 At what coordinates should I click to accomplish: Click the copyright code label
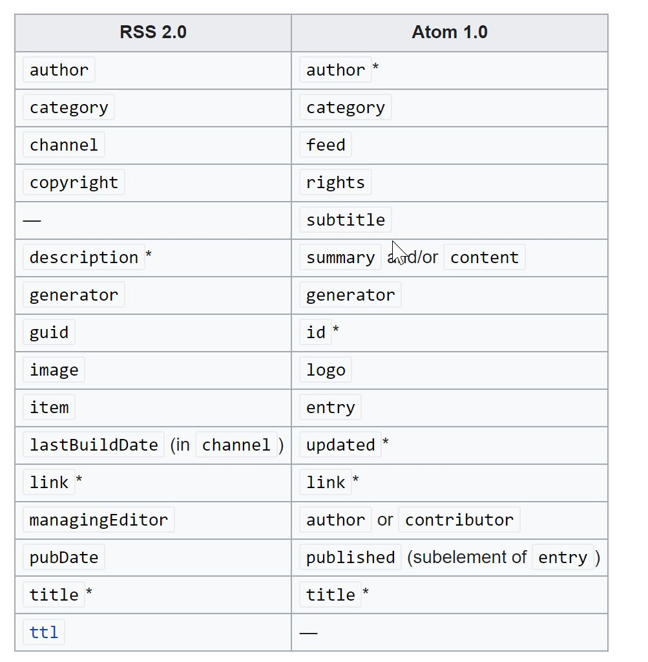pos(74,182)
